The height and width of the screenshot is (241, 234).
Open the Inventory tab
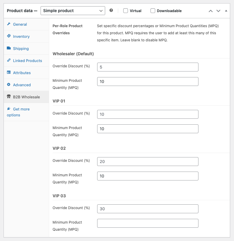tap(21, 36)
